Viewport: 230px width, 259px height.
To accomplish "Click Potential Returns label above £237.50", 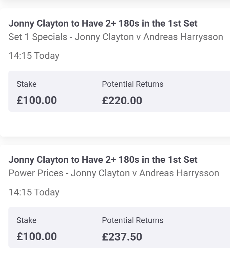I will (x=132, y=220).
